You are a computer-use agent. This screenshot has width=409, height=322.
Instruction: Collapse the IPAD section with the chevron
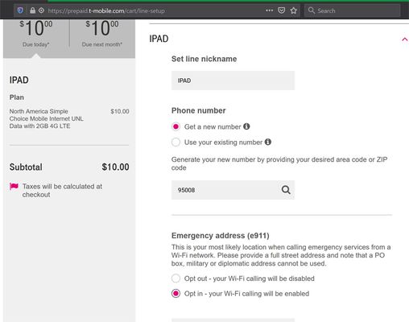click(405, 39)
